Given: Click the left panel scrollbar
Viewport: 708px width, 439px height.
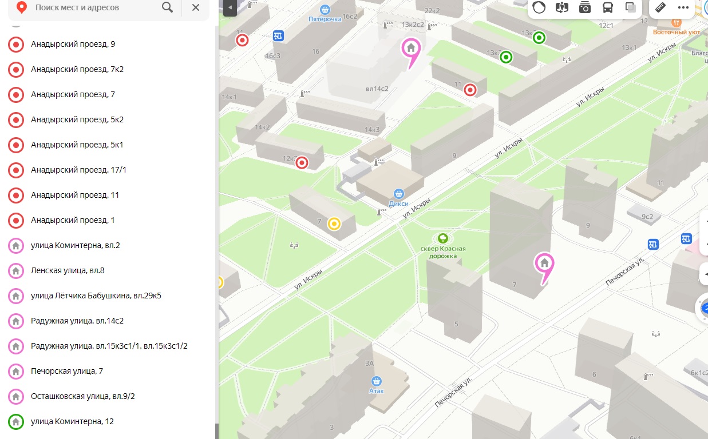Looking at the screenshot, I should (216, 431).
